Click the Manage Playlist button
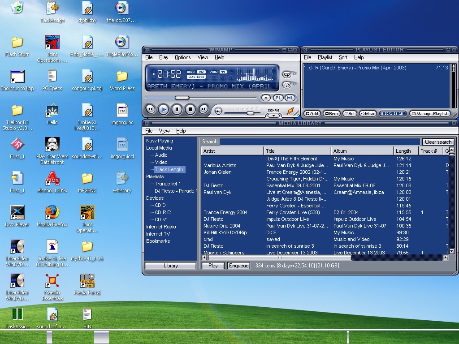The width and height of the screenshot is (459, 344). [430, 113]
